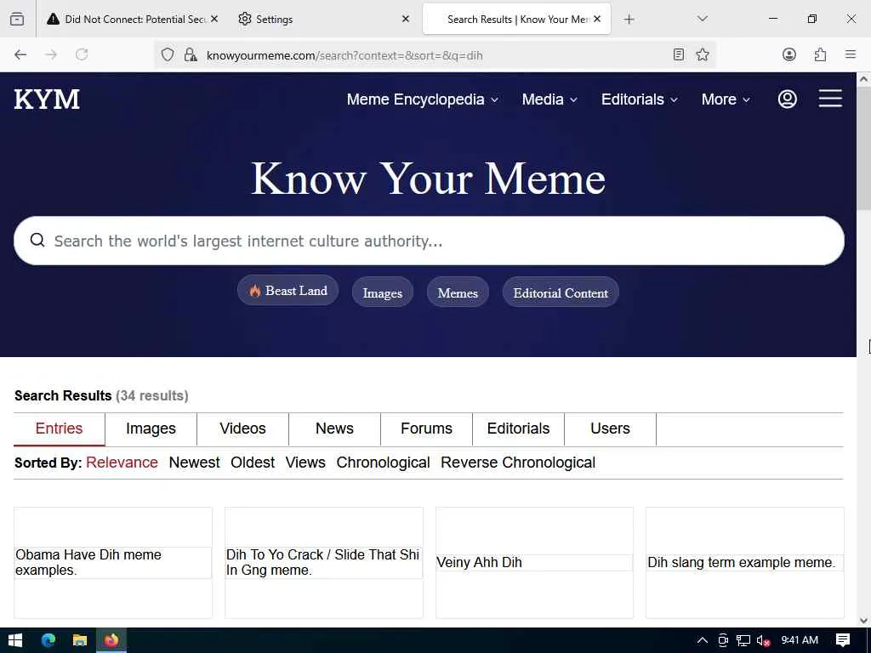Image resolution: width=871 pixels, height=653 pixels.
Task: Sort results by Chronological
Action: pos(384,463)
